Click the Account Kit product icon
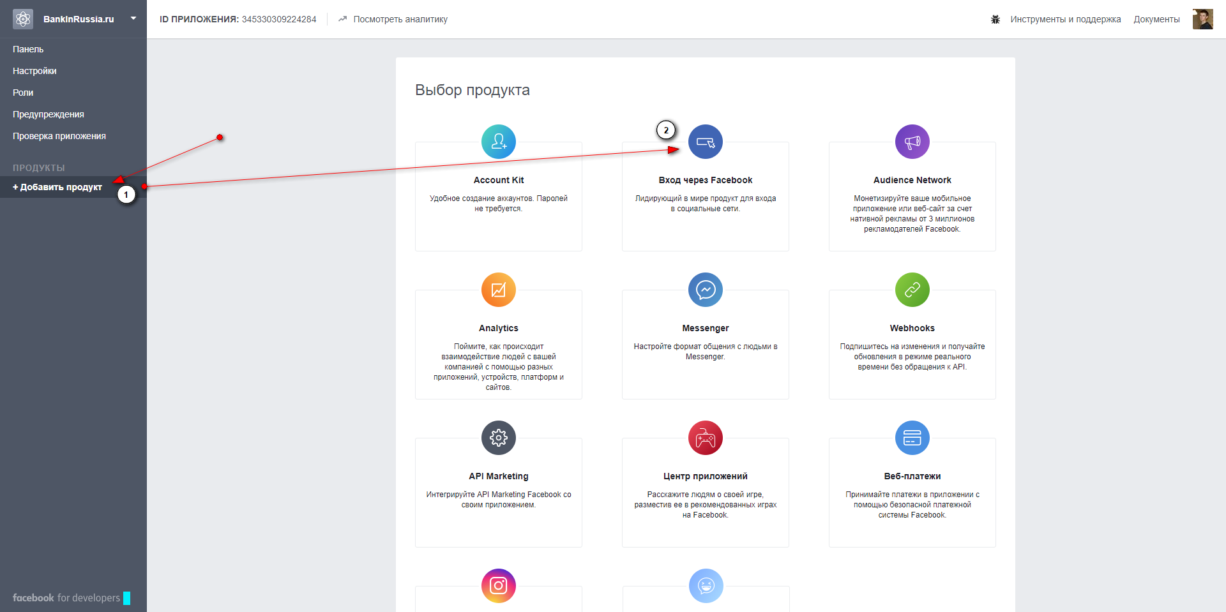Image resolution: width=1226 pixels, height=612 pixels. coord(499,142)
